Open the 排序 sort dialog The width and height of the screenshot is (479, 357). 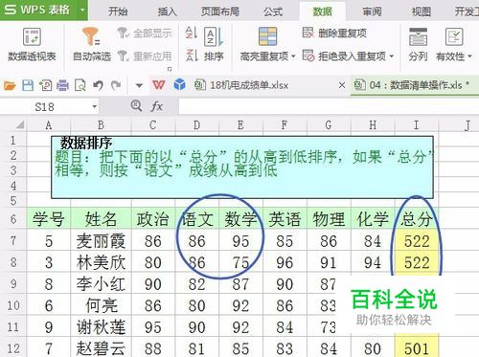click(x=214, y=45)
